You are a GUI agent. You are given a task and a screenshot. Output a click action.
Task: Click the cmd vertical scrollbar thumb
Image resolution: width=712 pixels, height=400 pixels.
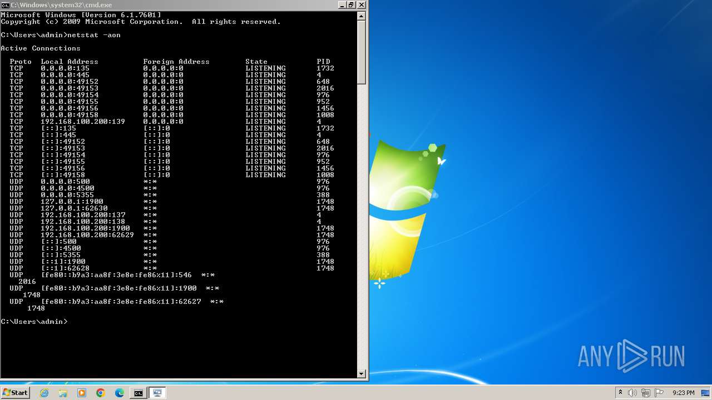[x=362, y=52]
